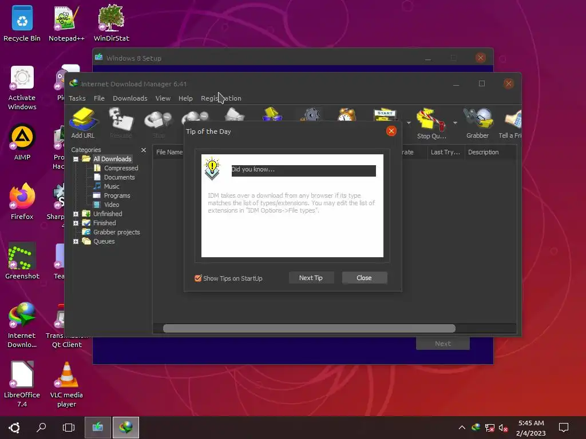Screen dimensions: 586x439
Task: Click the IDM icon in system tray
Action: [x=476, y=428]
